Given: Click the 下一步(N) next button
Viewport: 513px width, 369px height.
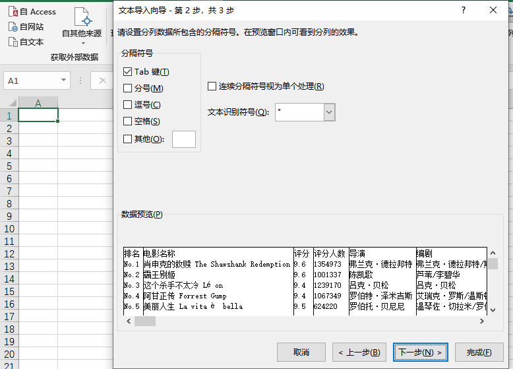Looking at the screenshot, I should coord(421,352).
